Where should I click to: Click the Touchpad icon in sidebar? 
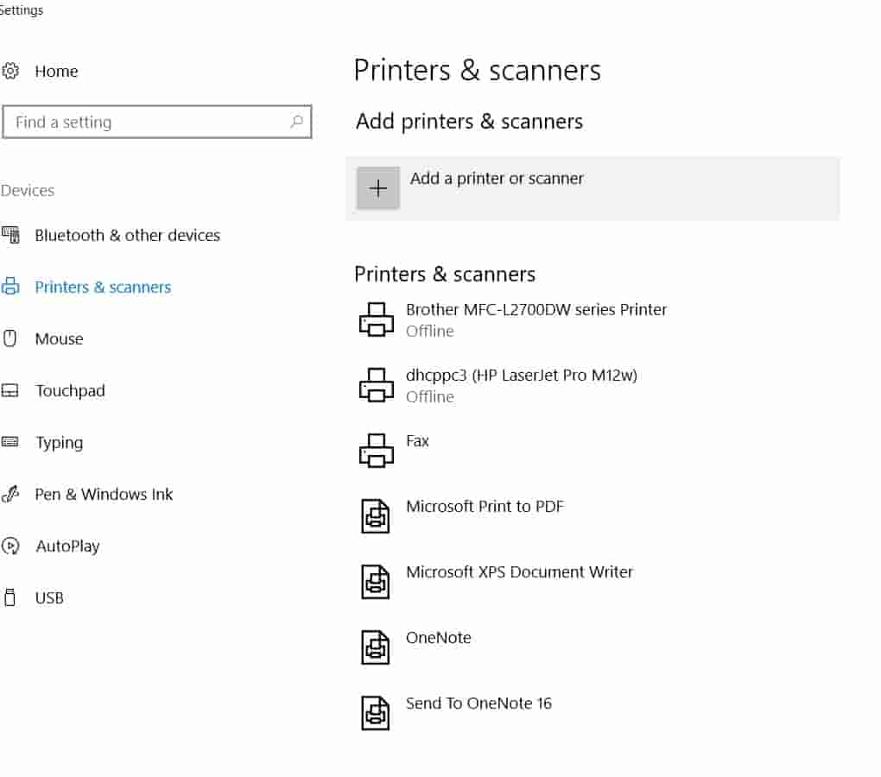pyautogui.click(x=10, y=390)
